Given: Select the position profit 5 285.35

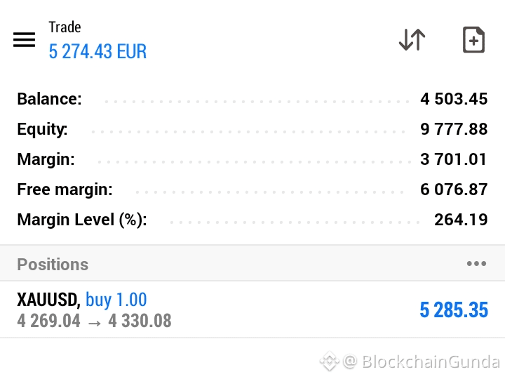Looking at the screenshot, I should pyautogui.click(x=454, y=310).
